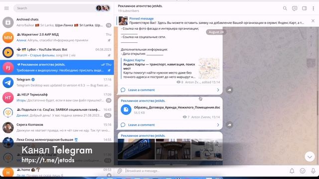Open the home group chat
Viewport: 319px width, 179px height.
[x=57, y=172]
